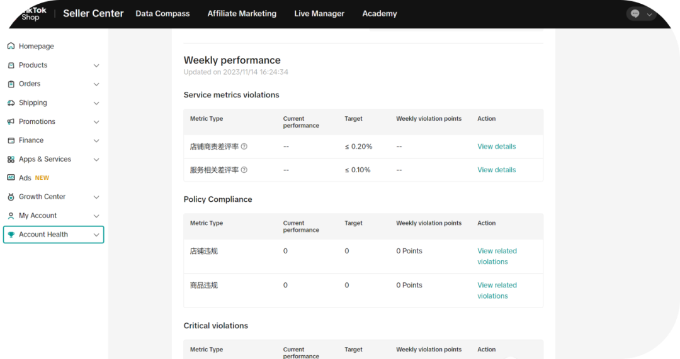Click help icon beside 服务相关差评率
680x359 pixels.
(244, 170)
